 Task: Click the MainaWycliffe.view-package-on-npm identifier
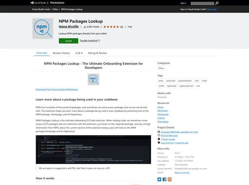(x=191, y=169)
